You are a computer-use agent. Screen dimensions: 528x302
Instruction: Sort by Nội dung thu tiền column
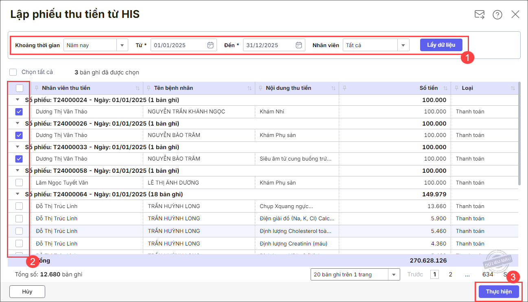click(333, 88)
